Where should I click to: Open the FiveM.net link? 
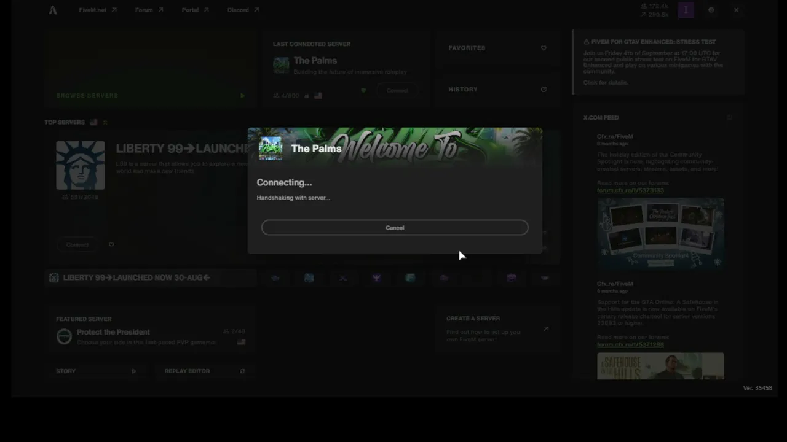[x=98, y=10]
